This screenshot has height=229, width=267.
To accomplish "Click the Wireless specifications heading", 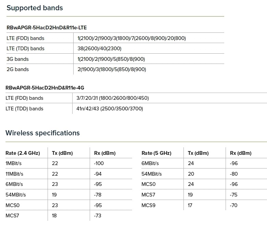I will pyautogui.click(x=42, y=133).
